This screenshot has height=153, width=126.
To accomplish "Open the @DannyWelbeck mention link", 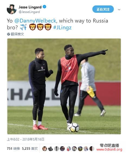I will point(35,21).
